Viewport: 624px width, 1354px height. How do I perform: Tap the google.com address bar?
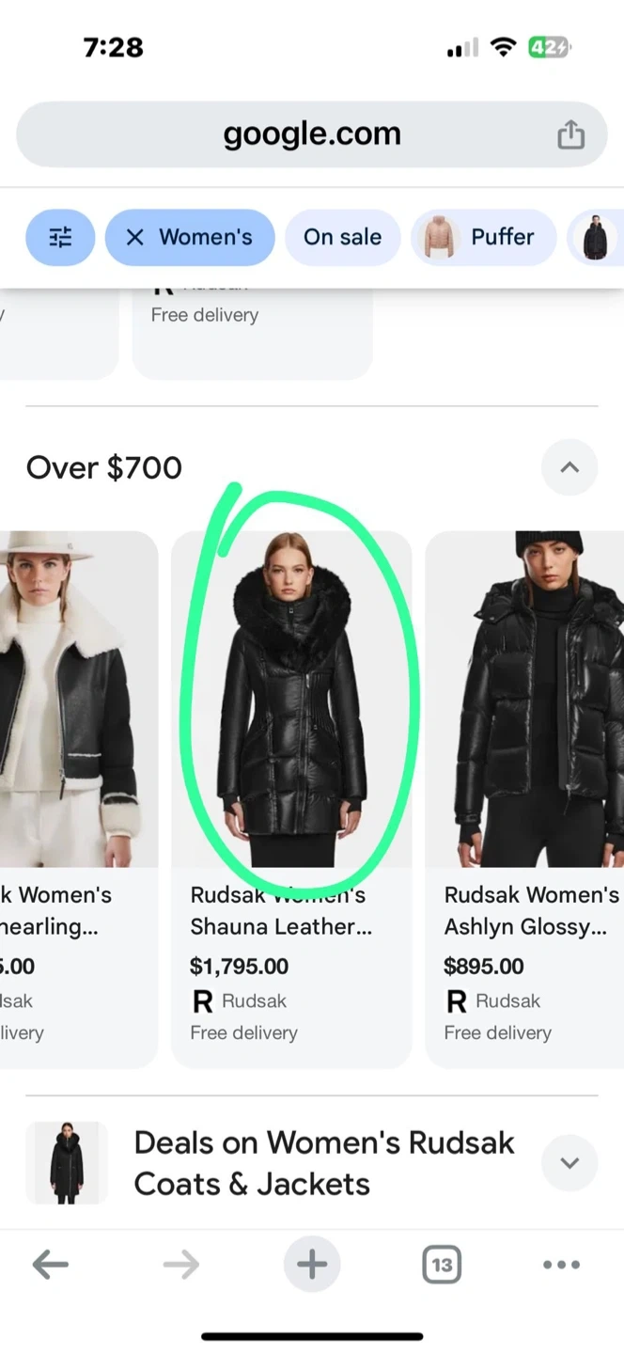point(312,134)
